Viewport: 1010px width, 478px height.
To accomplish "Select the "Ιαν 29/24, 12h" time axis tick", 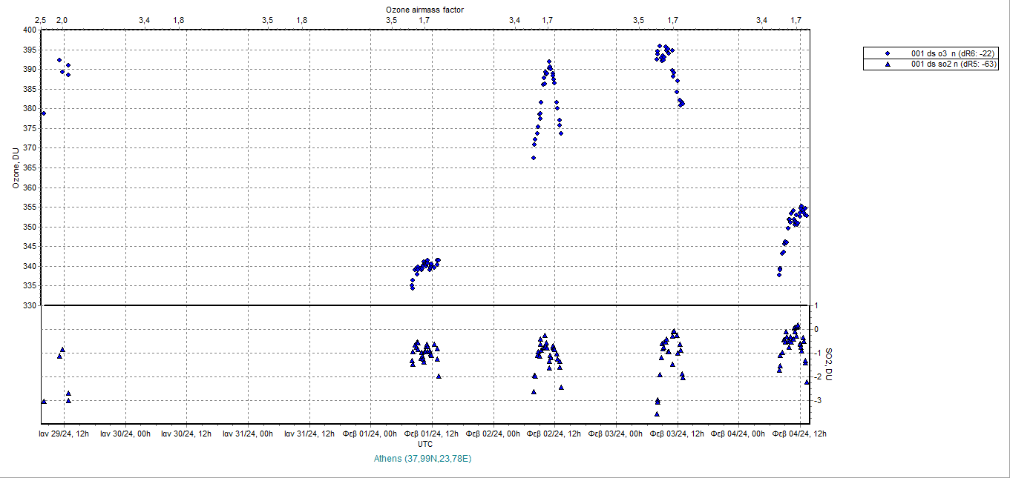I will (64, 434).
